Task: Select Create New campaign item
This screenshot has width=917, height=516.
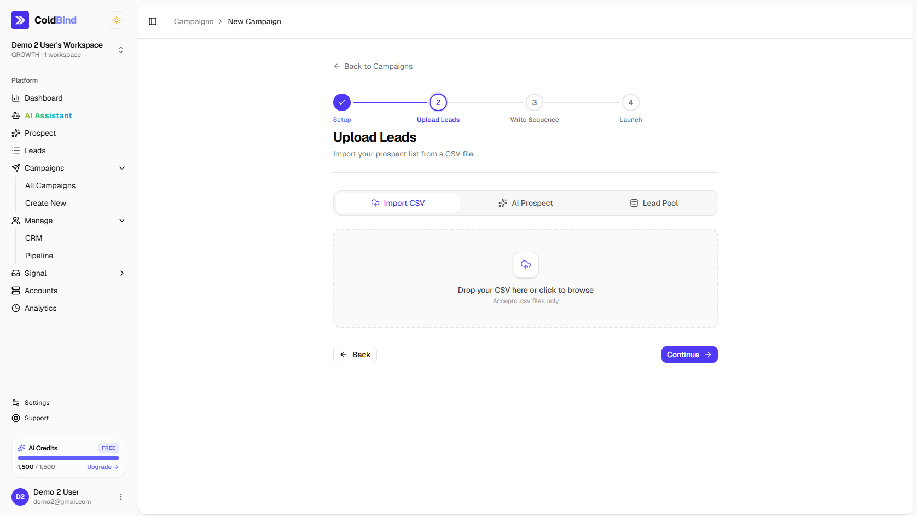Action: (x=45, y=203)
